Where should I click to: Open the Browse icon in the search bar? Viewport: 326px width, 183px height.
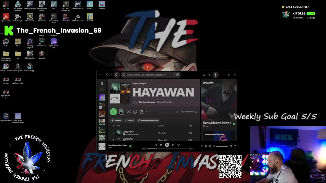(x=178, y=75)
